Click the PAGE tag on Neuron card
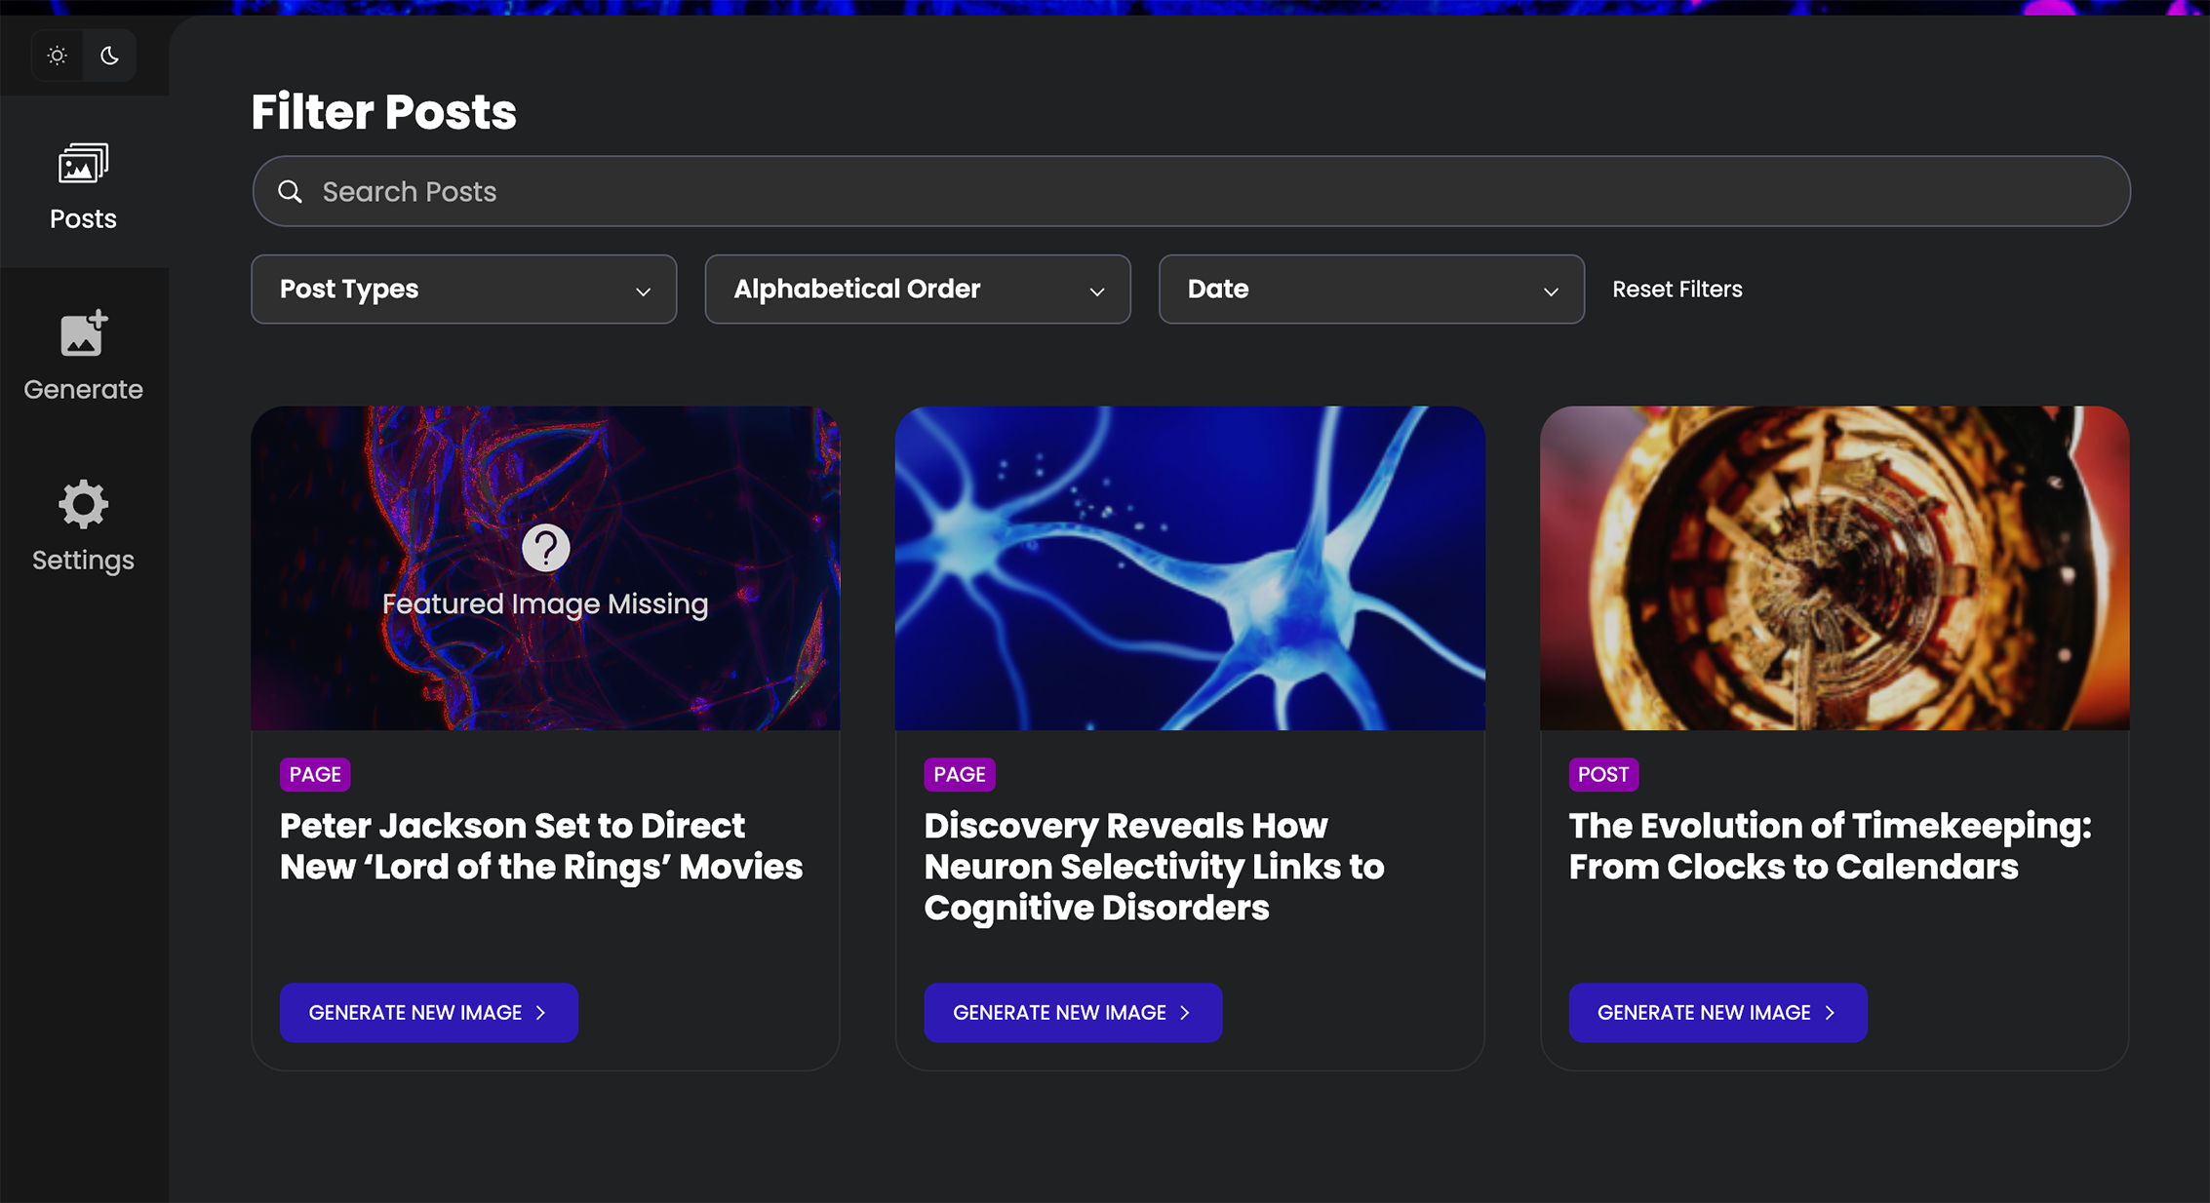 click(x=959, y=774)
